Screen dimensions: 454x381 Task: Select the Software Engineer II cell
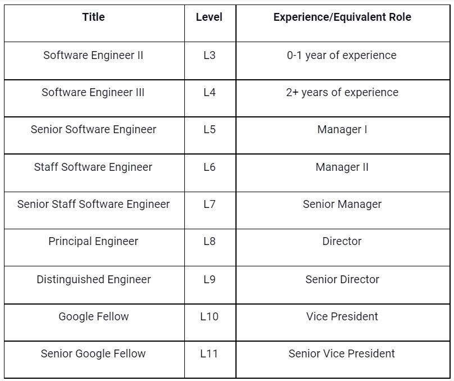click(93, 56)
